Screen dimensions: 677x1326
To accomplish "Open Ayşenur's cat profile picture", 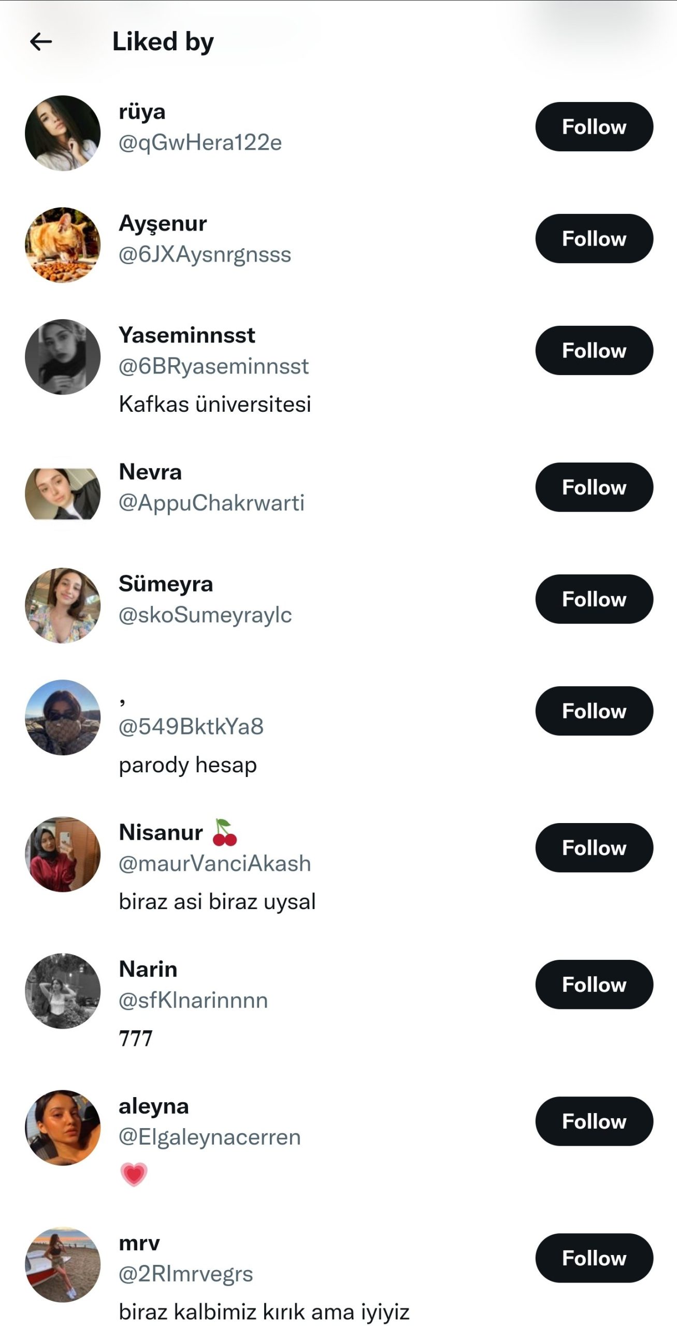I will click(63, 245).
